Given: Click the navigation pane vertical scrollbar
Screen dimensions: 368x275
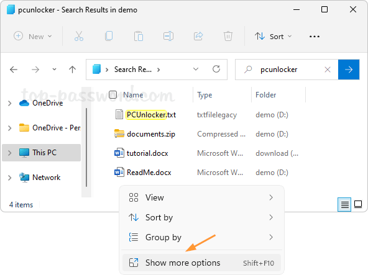Looking at the screenshot, I should pos(86,147).
